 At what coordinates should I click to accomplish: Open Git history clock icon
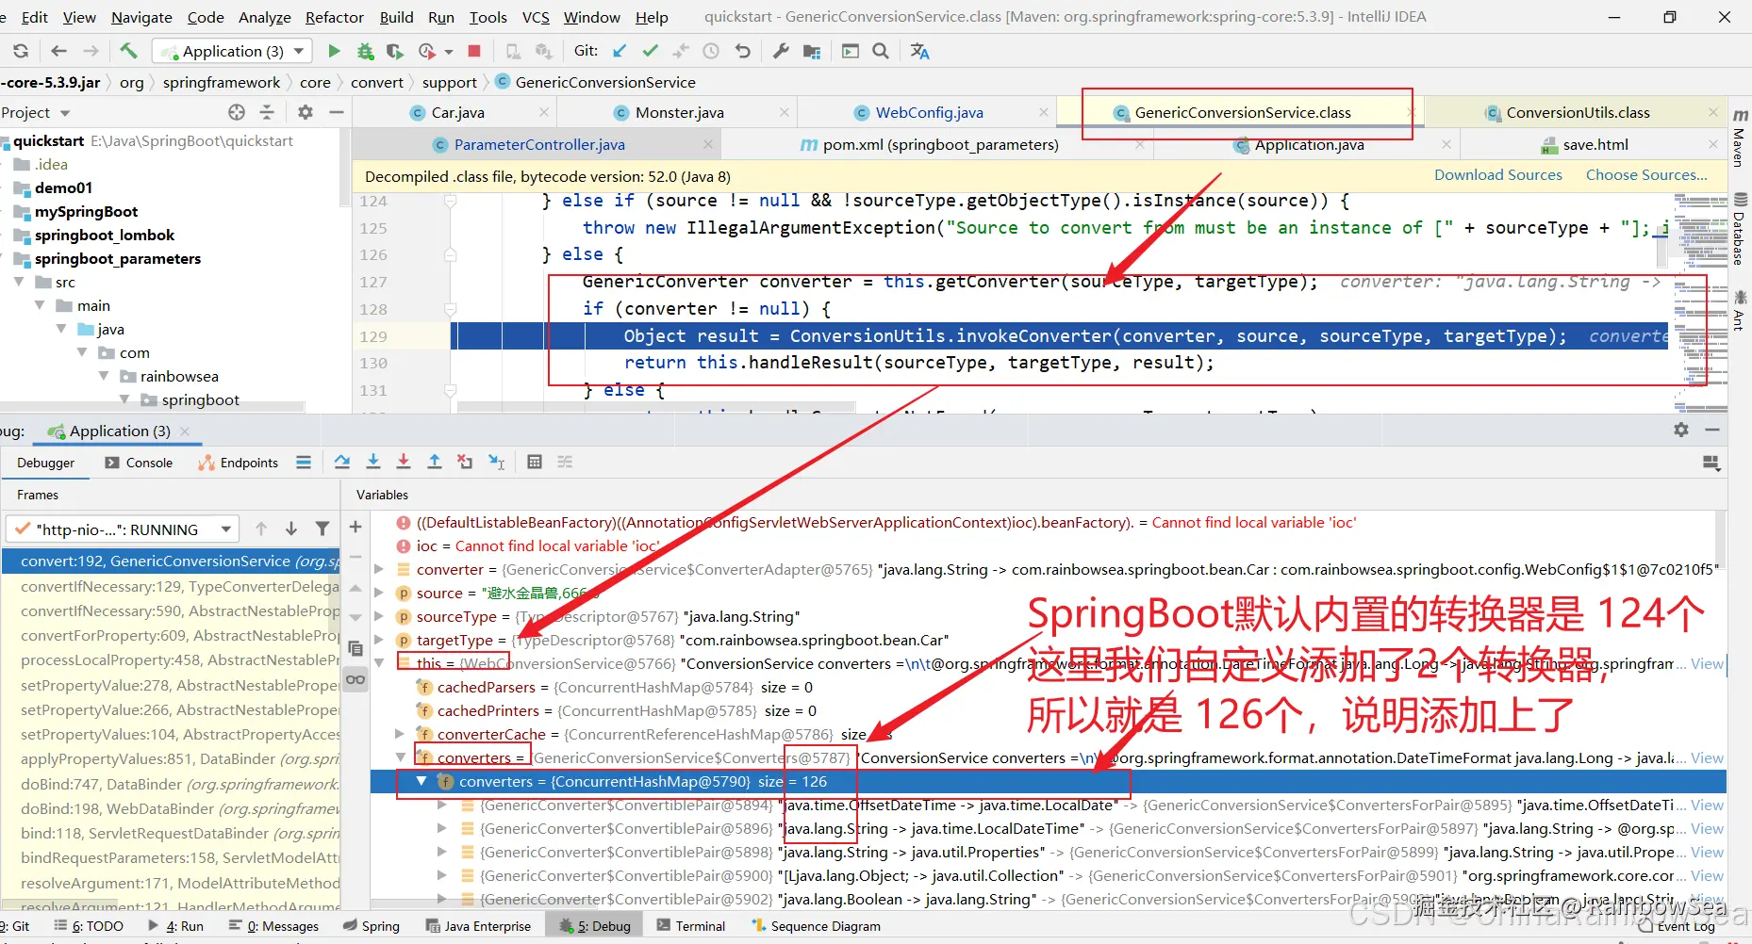click(711, 51)
